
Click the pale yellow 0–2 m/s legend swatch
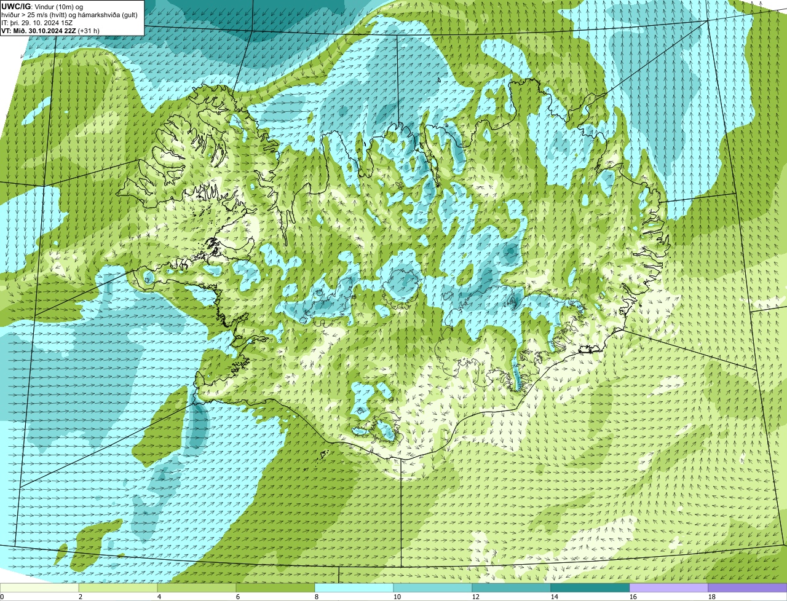(39, 587)
